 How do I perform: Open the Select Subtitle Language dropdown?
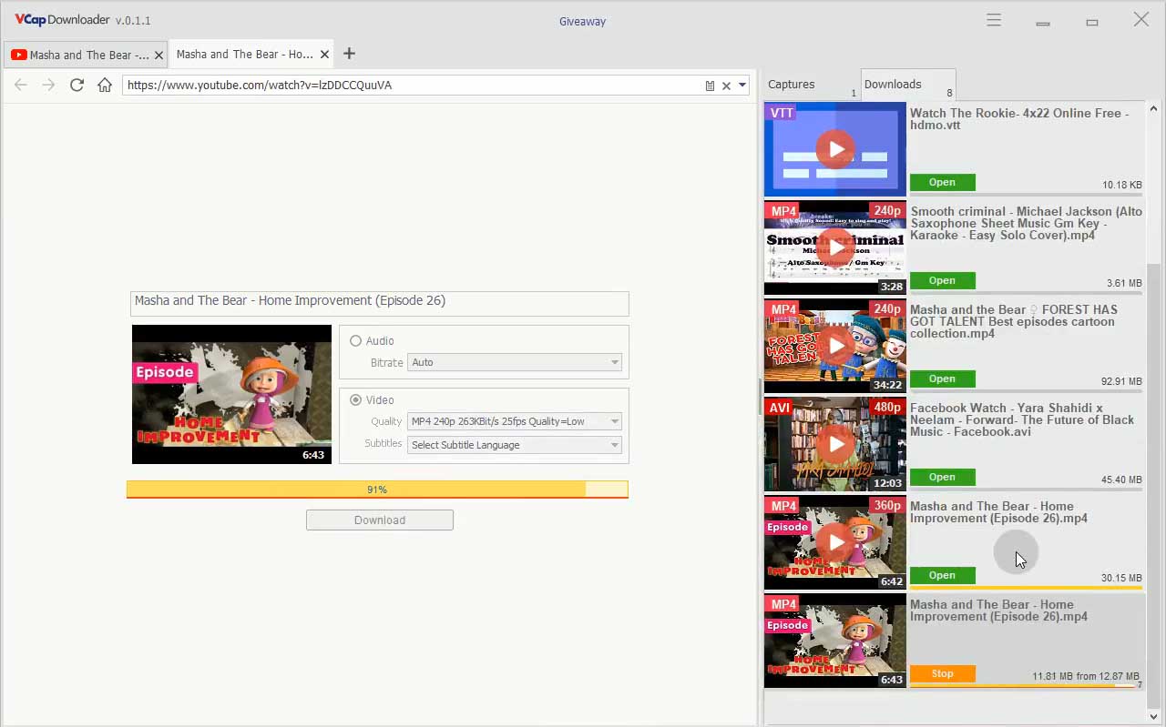(515, 445)
